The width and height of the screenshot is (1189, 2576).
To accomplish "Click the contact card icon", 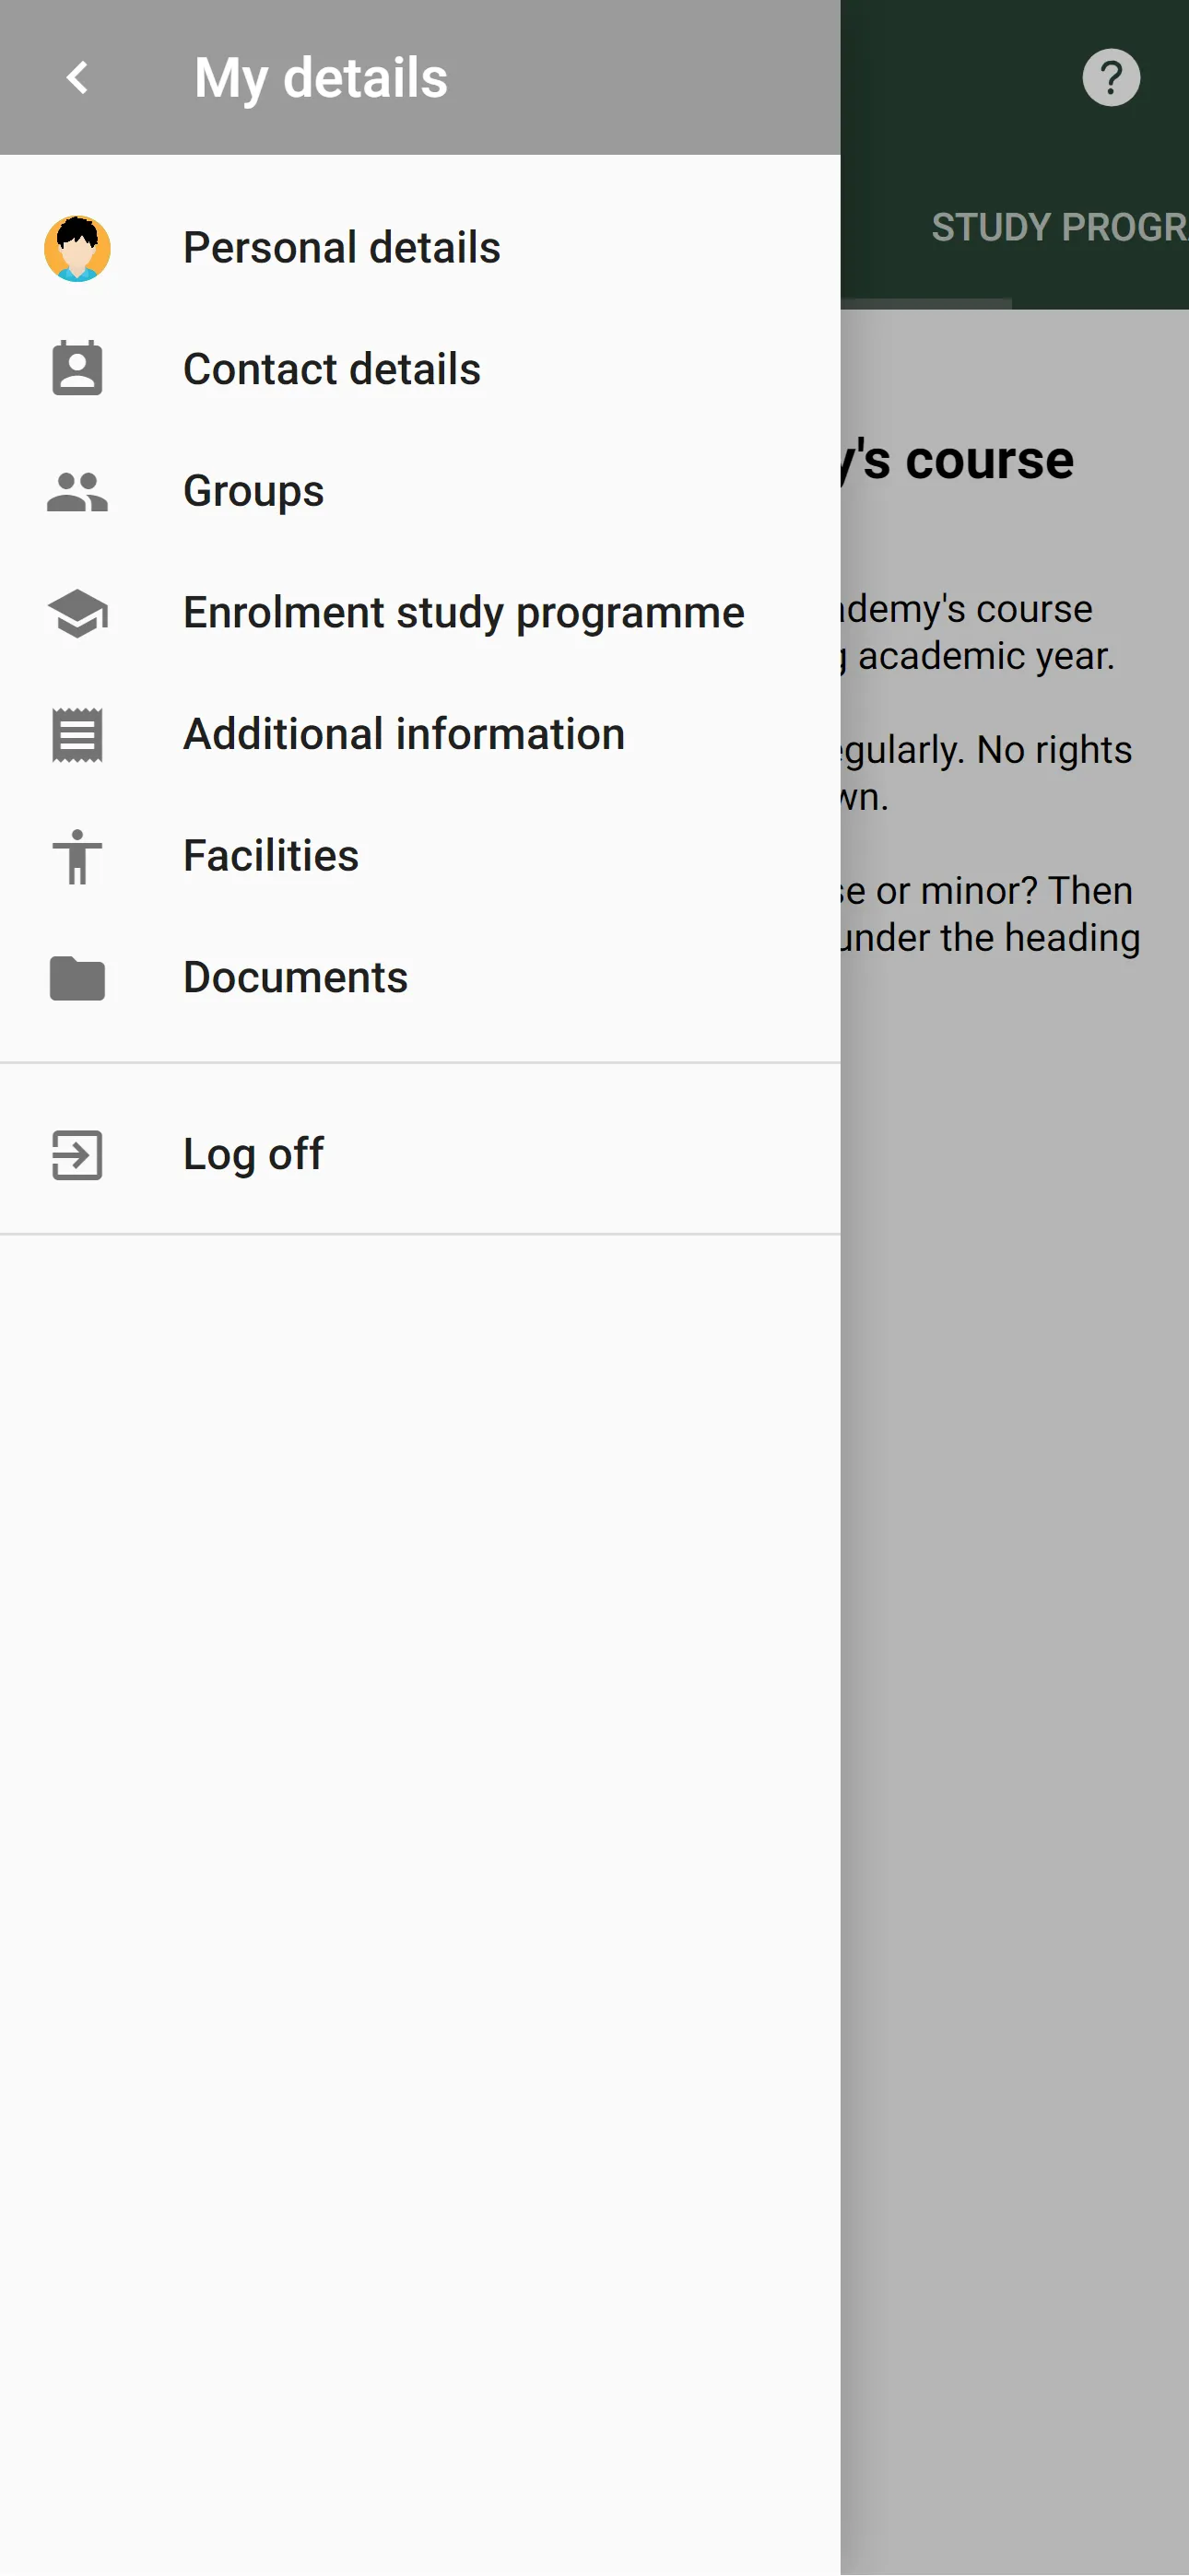I will 77,369.
